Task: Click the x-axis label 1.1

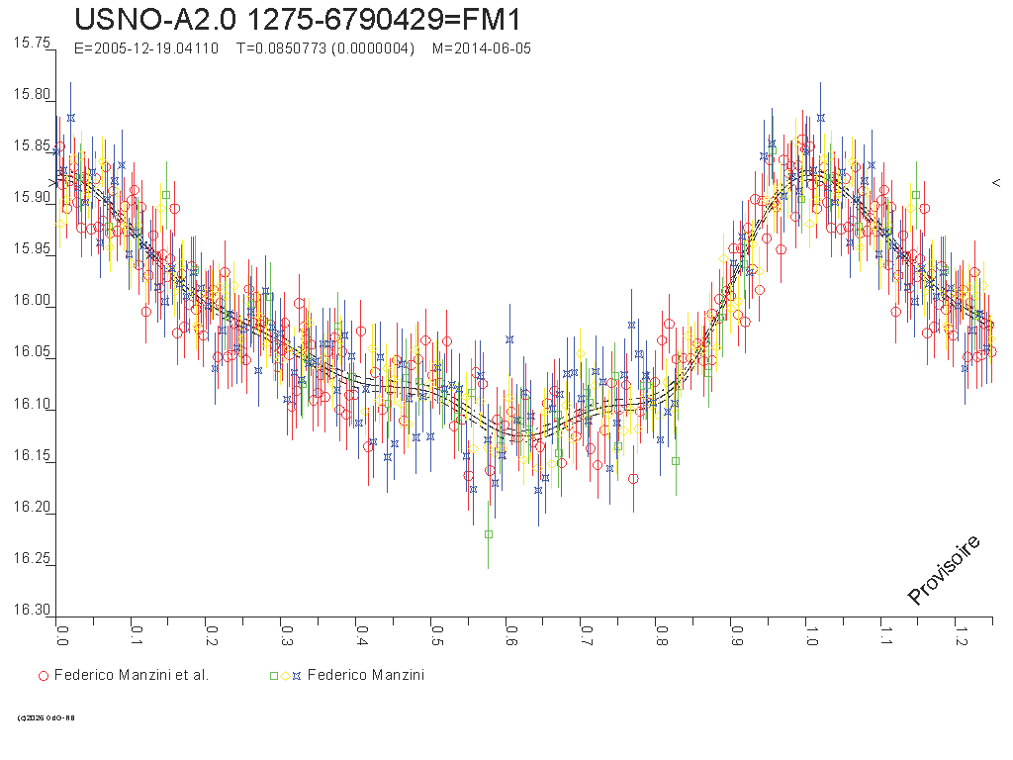Action: [x=886, y=636]
